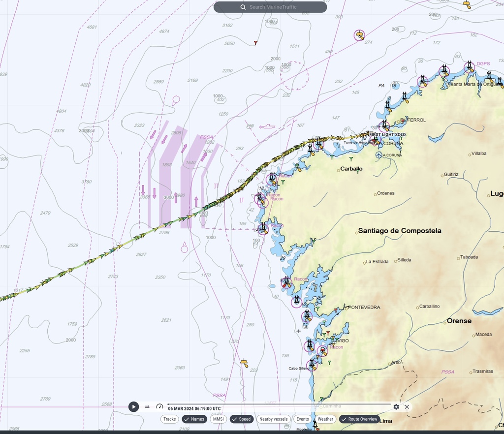Click the Taboada label
The height and width of the screenshot is (434, 504).
(469, 257)
